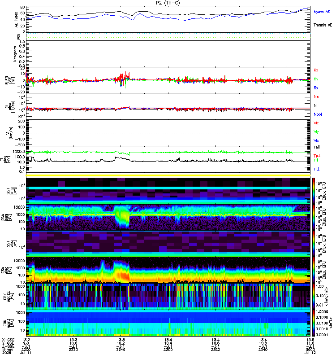Click the Keogram axis label

15,54
